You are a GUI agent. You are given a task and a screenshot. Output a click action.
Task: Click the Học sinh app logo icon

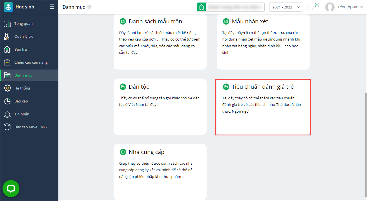[8, 7]
